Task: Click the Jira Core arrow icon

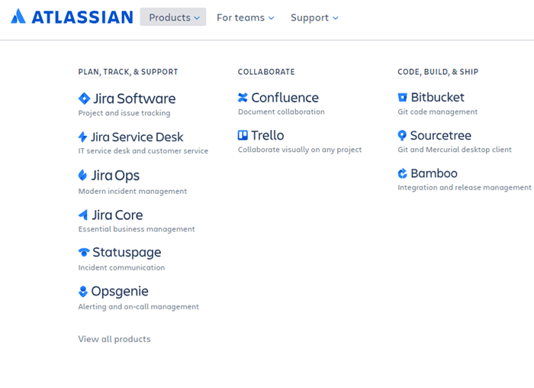Action: point(83,215)
